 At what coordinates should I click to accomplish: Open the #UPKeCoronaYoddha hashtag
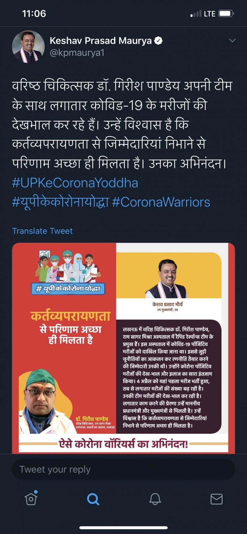(75, 183)
